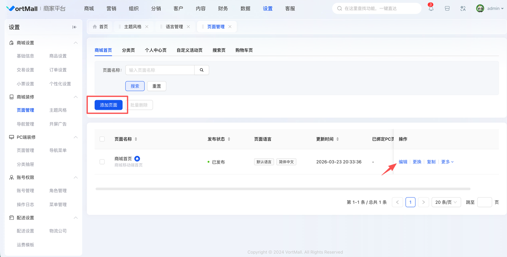This screenshot has height=257, width=507.
Task: Click the horizontal scrollbar under the table
Action: pos(283,189)
